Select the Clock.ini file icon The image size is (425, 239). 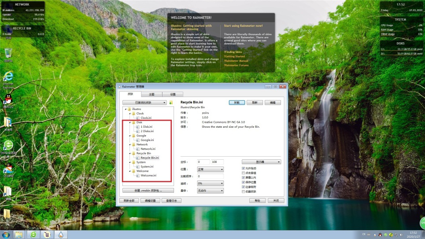(x=138, y=118)
